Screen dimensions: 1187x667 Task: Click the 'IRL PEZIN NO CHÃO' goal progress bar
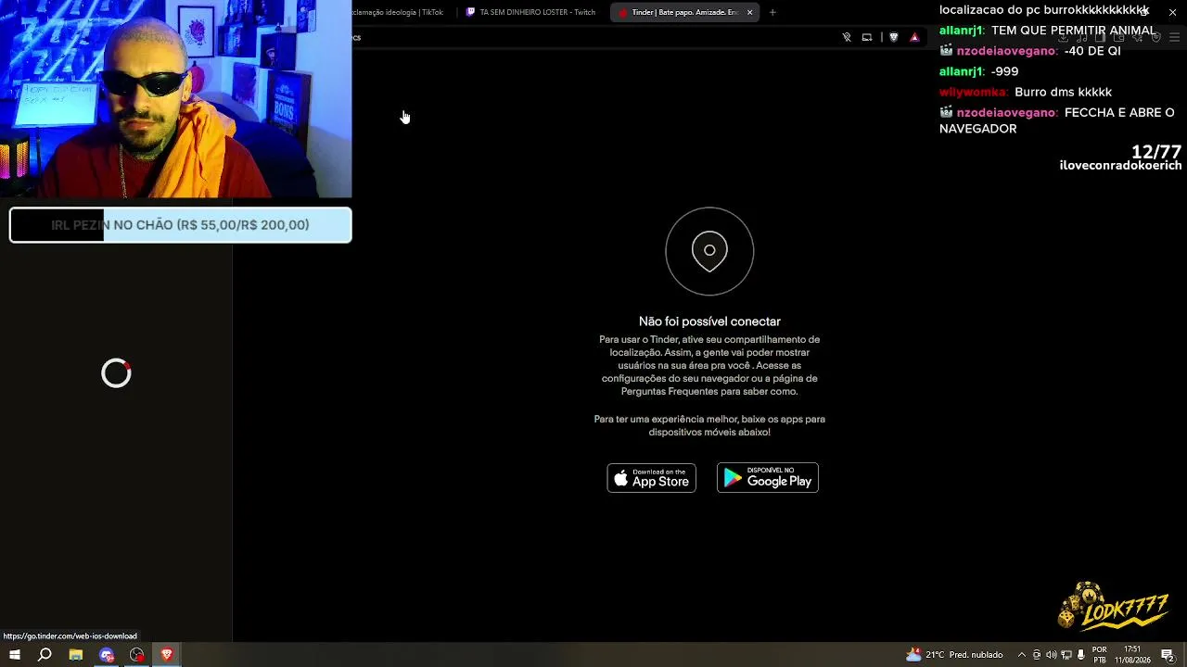181,225
